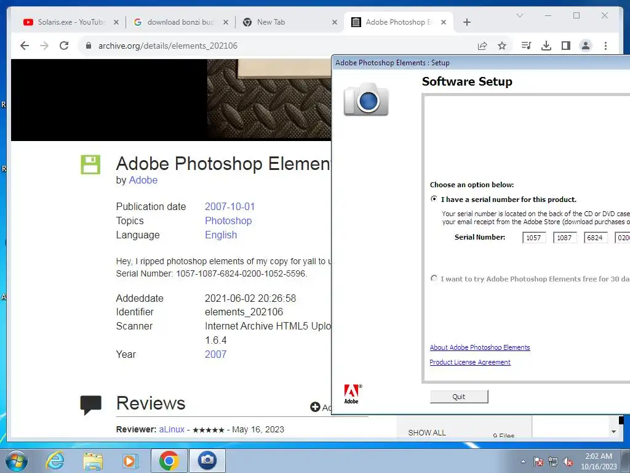Open the English language link
630x473 pixels.
221,235
